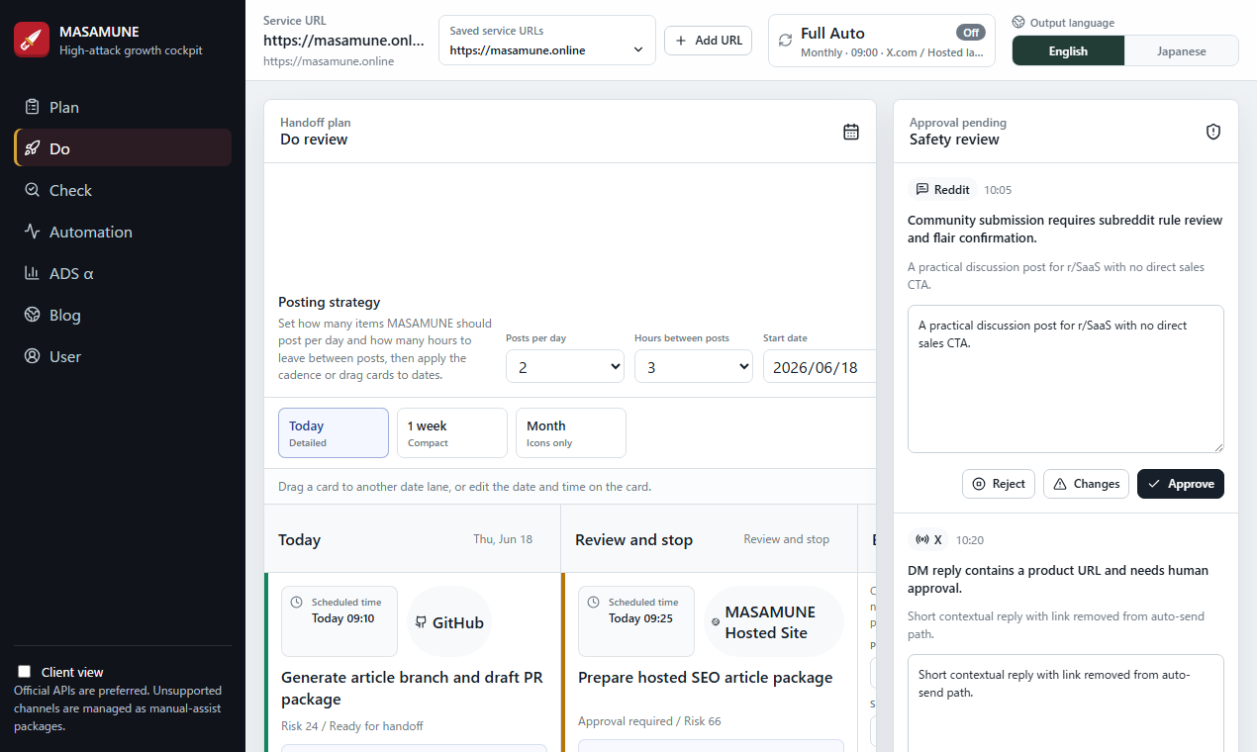Select English output language

point(1068,51)
